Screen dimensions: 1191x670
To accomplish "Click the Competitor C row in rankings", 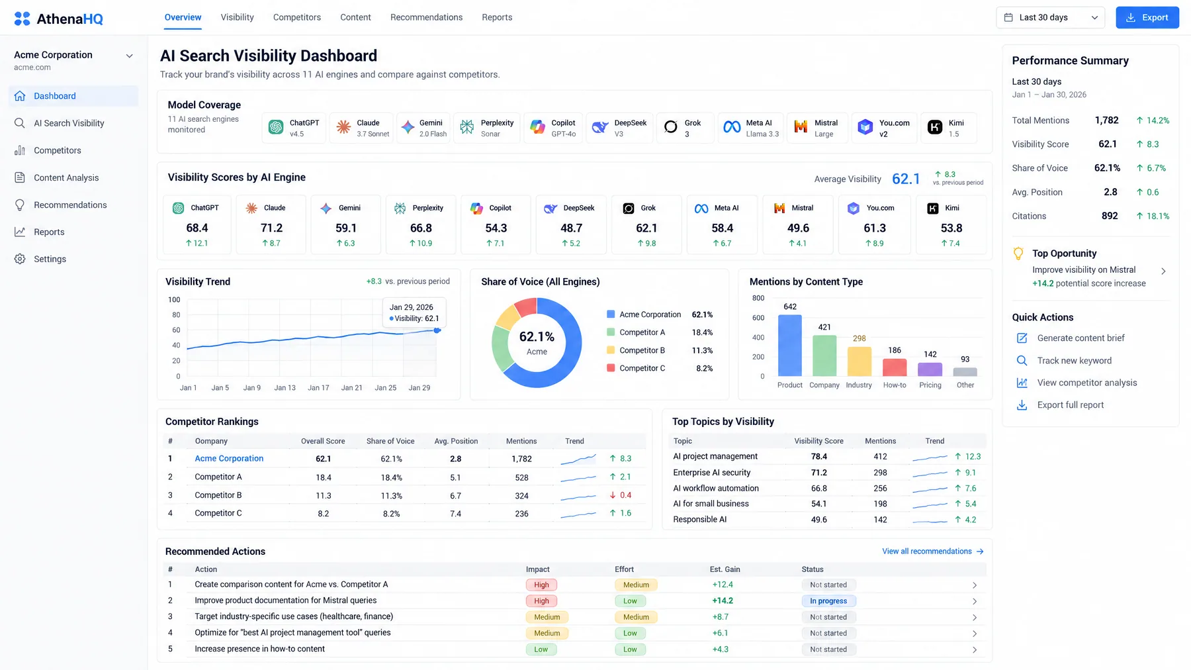I will pos(404,513).
